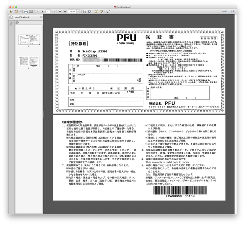Image resolution: width=245 pixels, height=225 pixels.
Task: Click the PDF icon in the title bar
Action: 115,7
